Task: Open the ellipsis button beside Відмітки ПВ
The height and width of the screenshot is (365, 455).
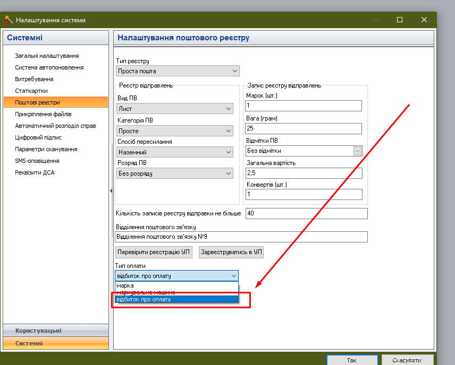Action: point(357,151)
